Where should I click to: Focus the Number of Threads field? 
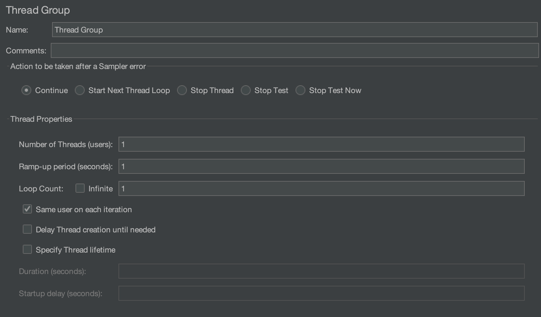321,144
